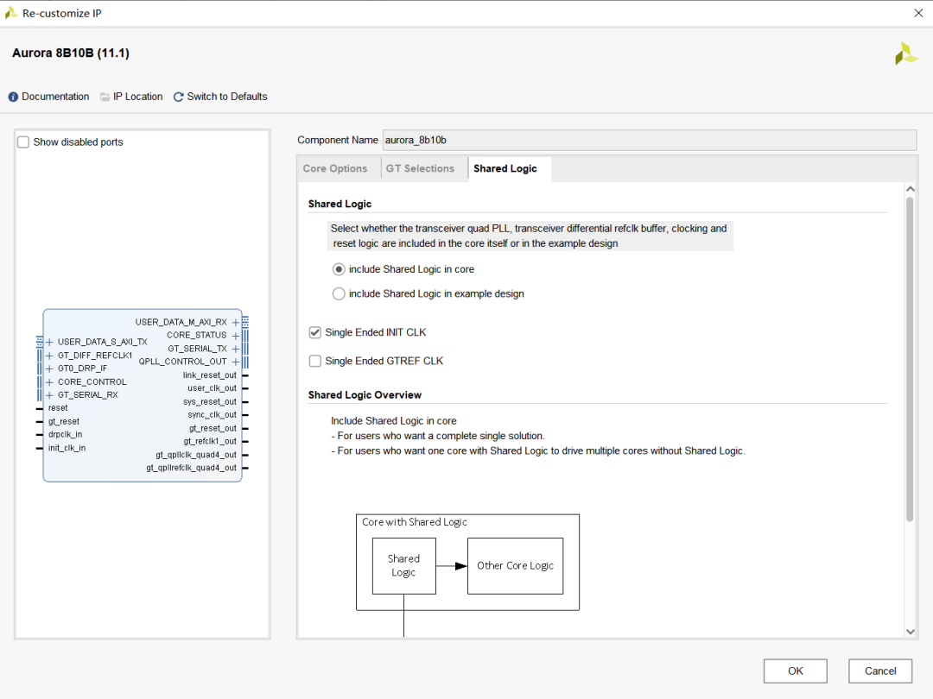
Task: Click the gt_reset_out port label
Action: [213, 428]
